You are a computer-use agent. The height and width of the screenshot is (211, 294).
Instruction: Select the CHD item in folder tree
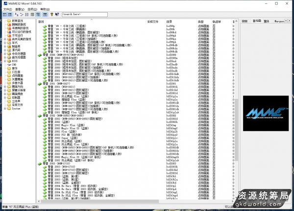[14, 65]
